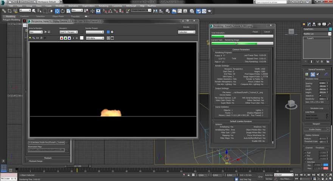This screenshot has height=181, width=333.
Task: Click the blue velocity Min color swatch
Action: click(326, 165)
